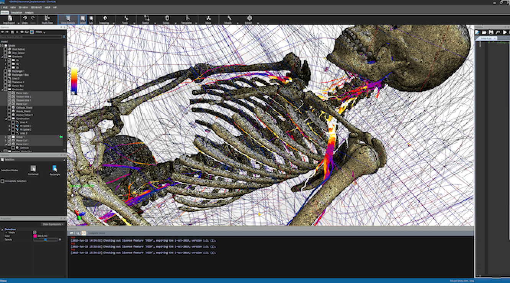The width and height of the screenshot is (510, 283).
Task: Select the Snapping tool icon
Action: [x=104, y=18]
